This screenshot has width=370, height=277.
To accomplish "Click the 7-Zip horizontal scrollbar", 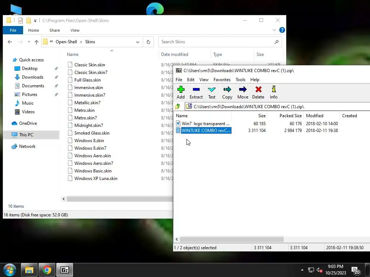I will (x=232, y=239).
